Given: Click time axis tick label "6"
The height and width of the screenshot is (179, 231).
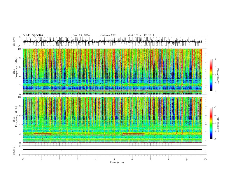Looking at the screenshot, I should tap(132, 159).
